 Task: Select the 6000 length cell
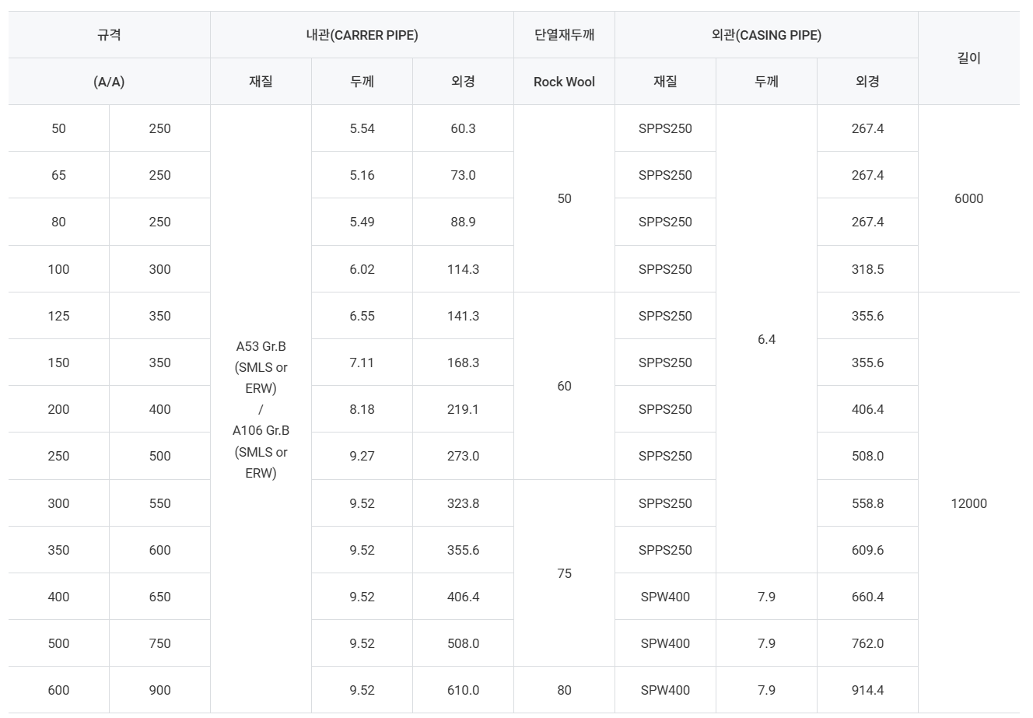(968, 198)
